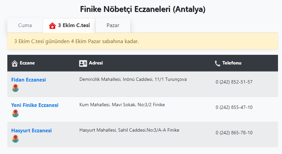
Task: Click the Demircilik Mahallesi address text
Action: tap(133, 79)
